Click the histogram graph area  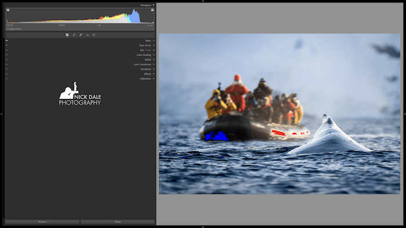coord(80,16)
